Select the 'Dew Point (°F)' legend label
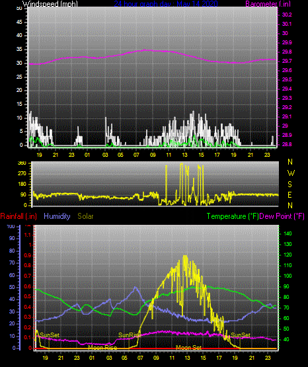Viewport: 308px width, 367px height. [282, 216]
